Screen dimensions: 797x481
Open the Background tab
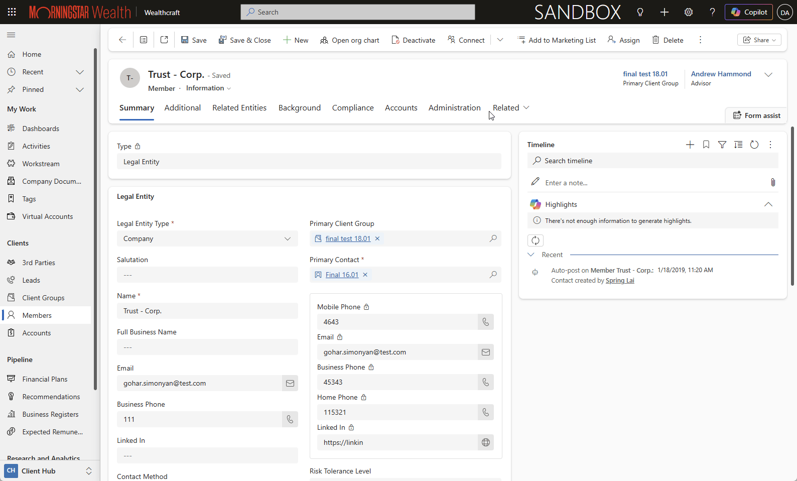(300, 107)
